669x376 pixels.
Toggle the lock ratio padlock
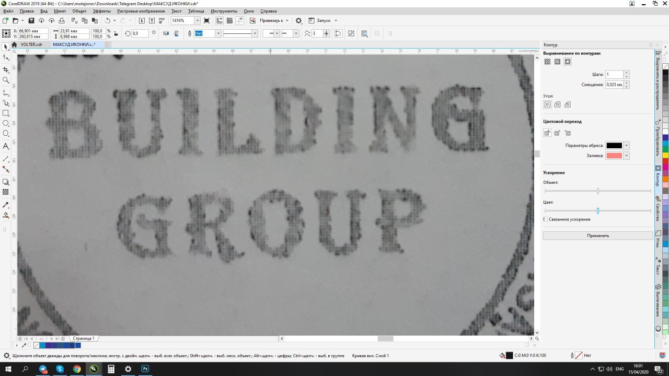[115, 33]
